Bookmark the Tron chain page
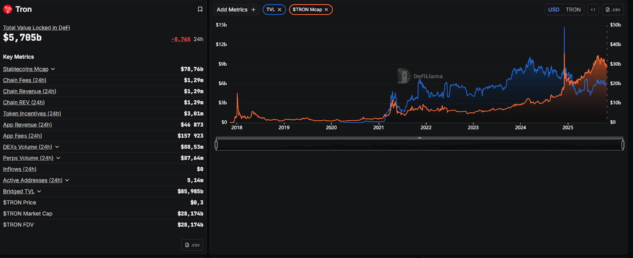 click(200, 9)
